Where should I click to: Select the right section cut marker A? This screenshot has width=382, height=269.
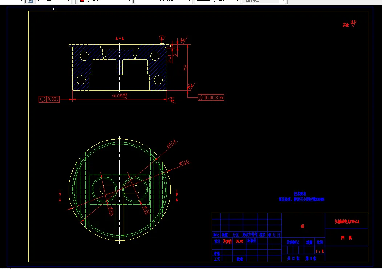[177, 200]
